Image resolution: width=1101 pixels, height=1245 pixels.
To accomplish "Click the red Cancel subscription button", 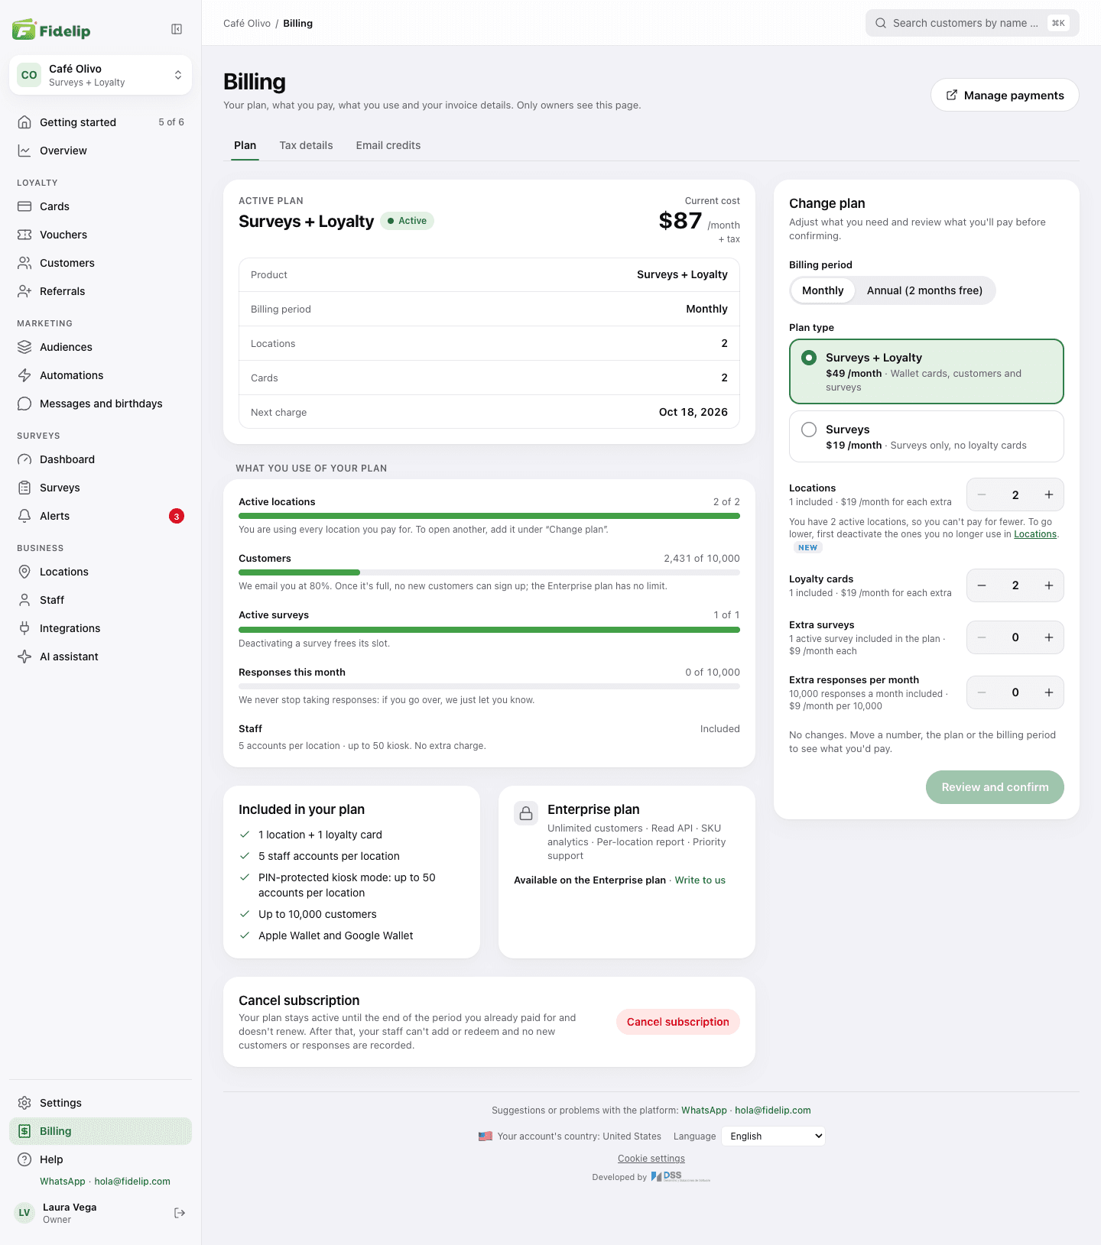I will tap(678, 1022).
